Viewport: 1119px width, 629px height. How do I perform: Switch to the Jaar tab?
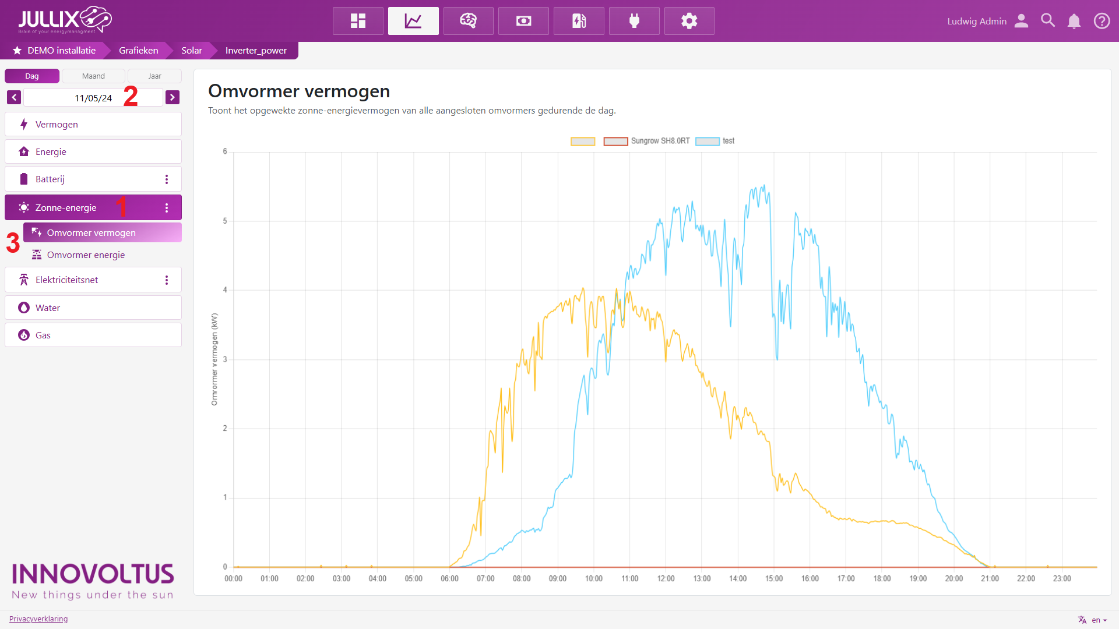[x=154, y=76]
